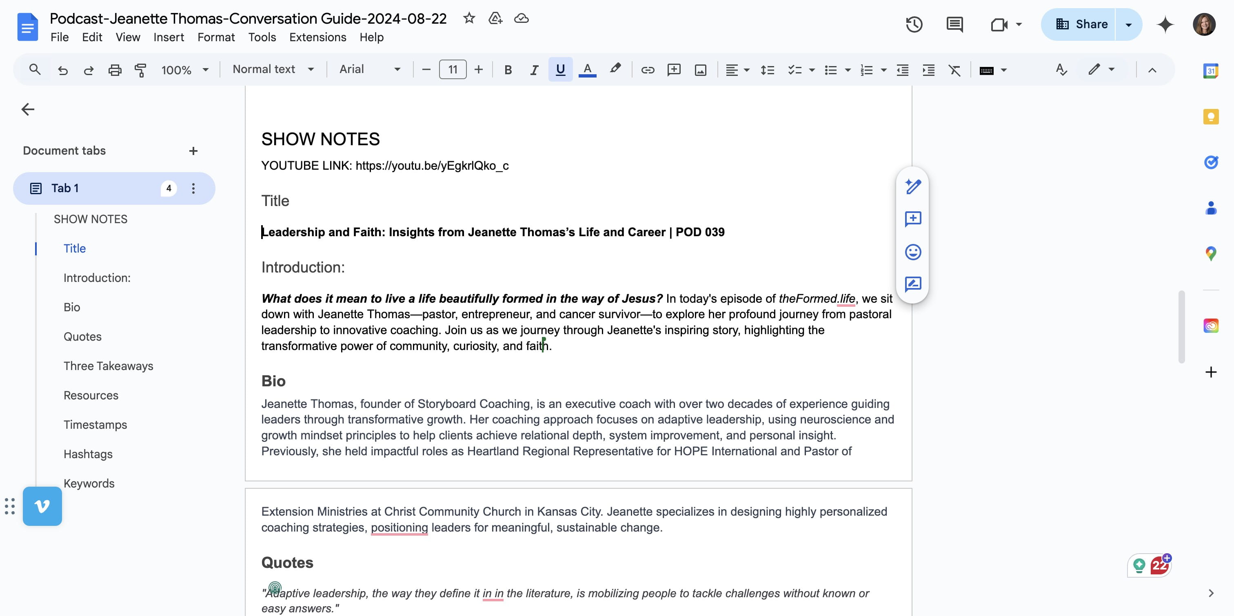This screenshot has height=616, width=1234.
Task: Open the Google account avatar
Action: pyautogui.click(x=1204, y=24)
